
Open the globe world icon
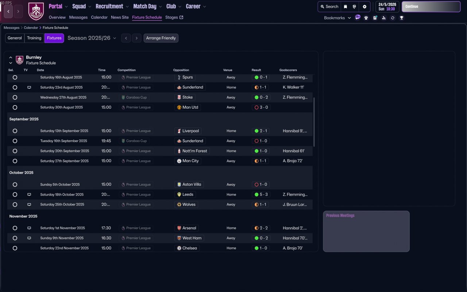(354, 7)
